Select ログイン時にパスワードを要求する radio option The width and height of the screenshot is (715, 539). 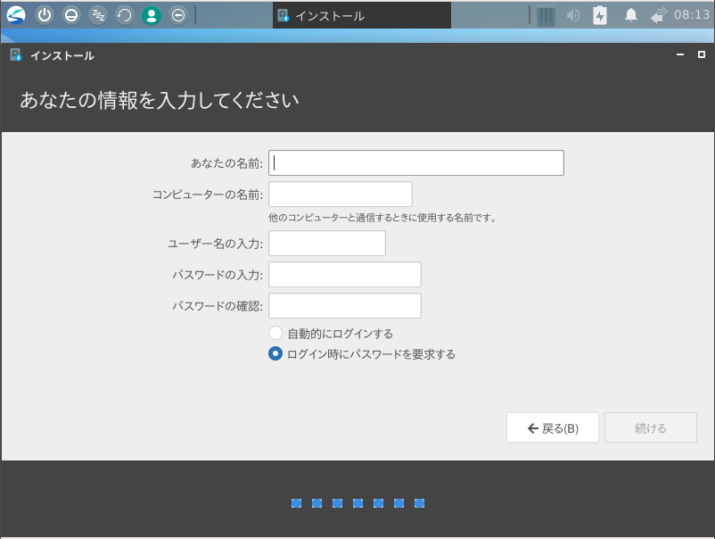pyautogui.click(x=362, y=354)
